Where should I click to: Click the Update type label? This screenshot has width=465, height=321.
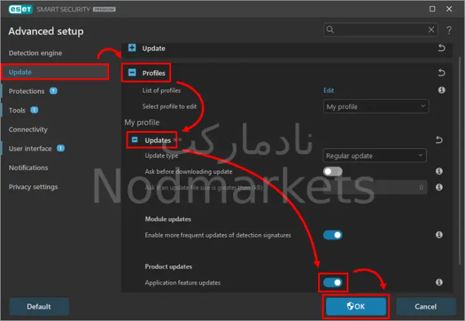pyautogui.click(x=161, y=156)
